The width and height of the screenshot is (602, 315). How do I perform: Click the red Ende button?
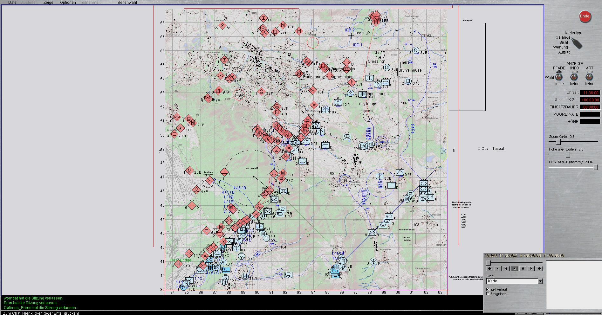click(x=585, y=16)
